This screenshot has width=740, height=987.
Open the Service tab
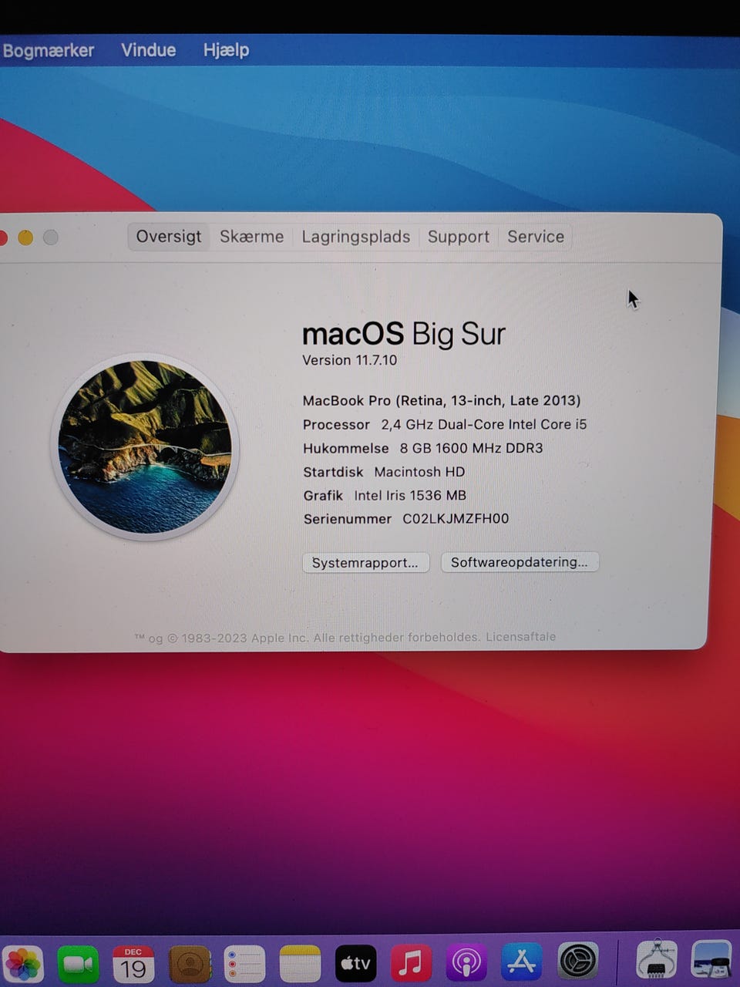536,237
